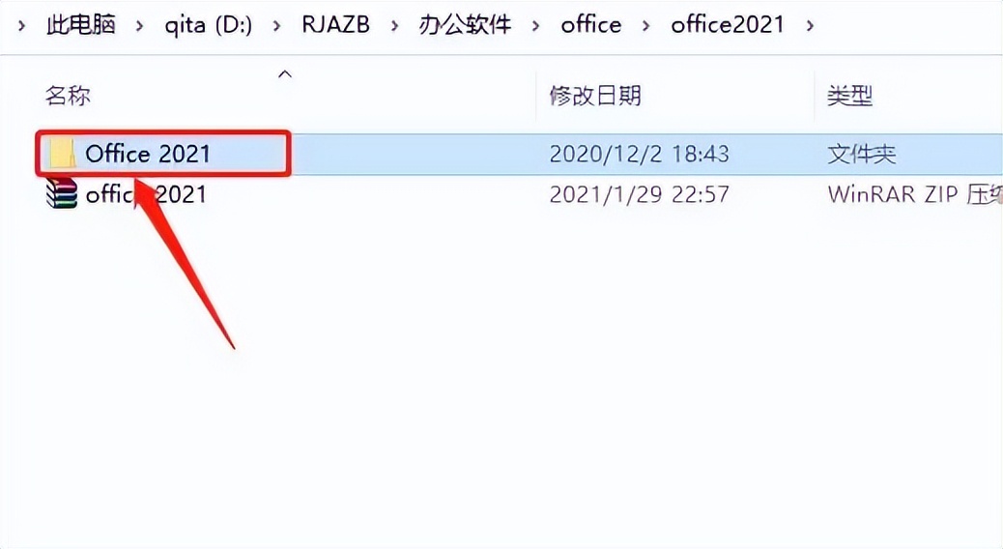The image size is (1003, 549).
Task: Select the Office 2021 folder icon
Action: [62, 154]
